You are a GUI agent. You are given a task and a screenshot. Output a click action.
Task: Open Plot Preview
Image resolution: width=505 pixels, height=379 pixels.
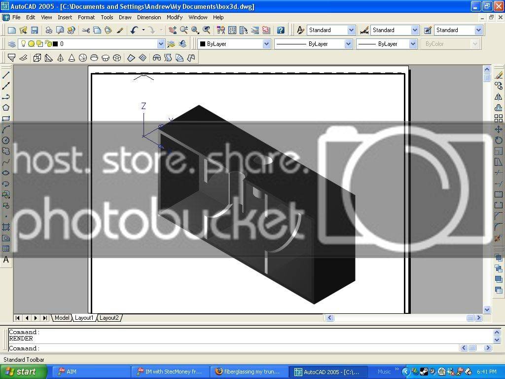[x=60, y=30]
